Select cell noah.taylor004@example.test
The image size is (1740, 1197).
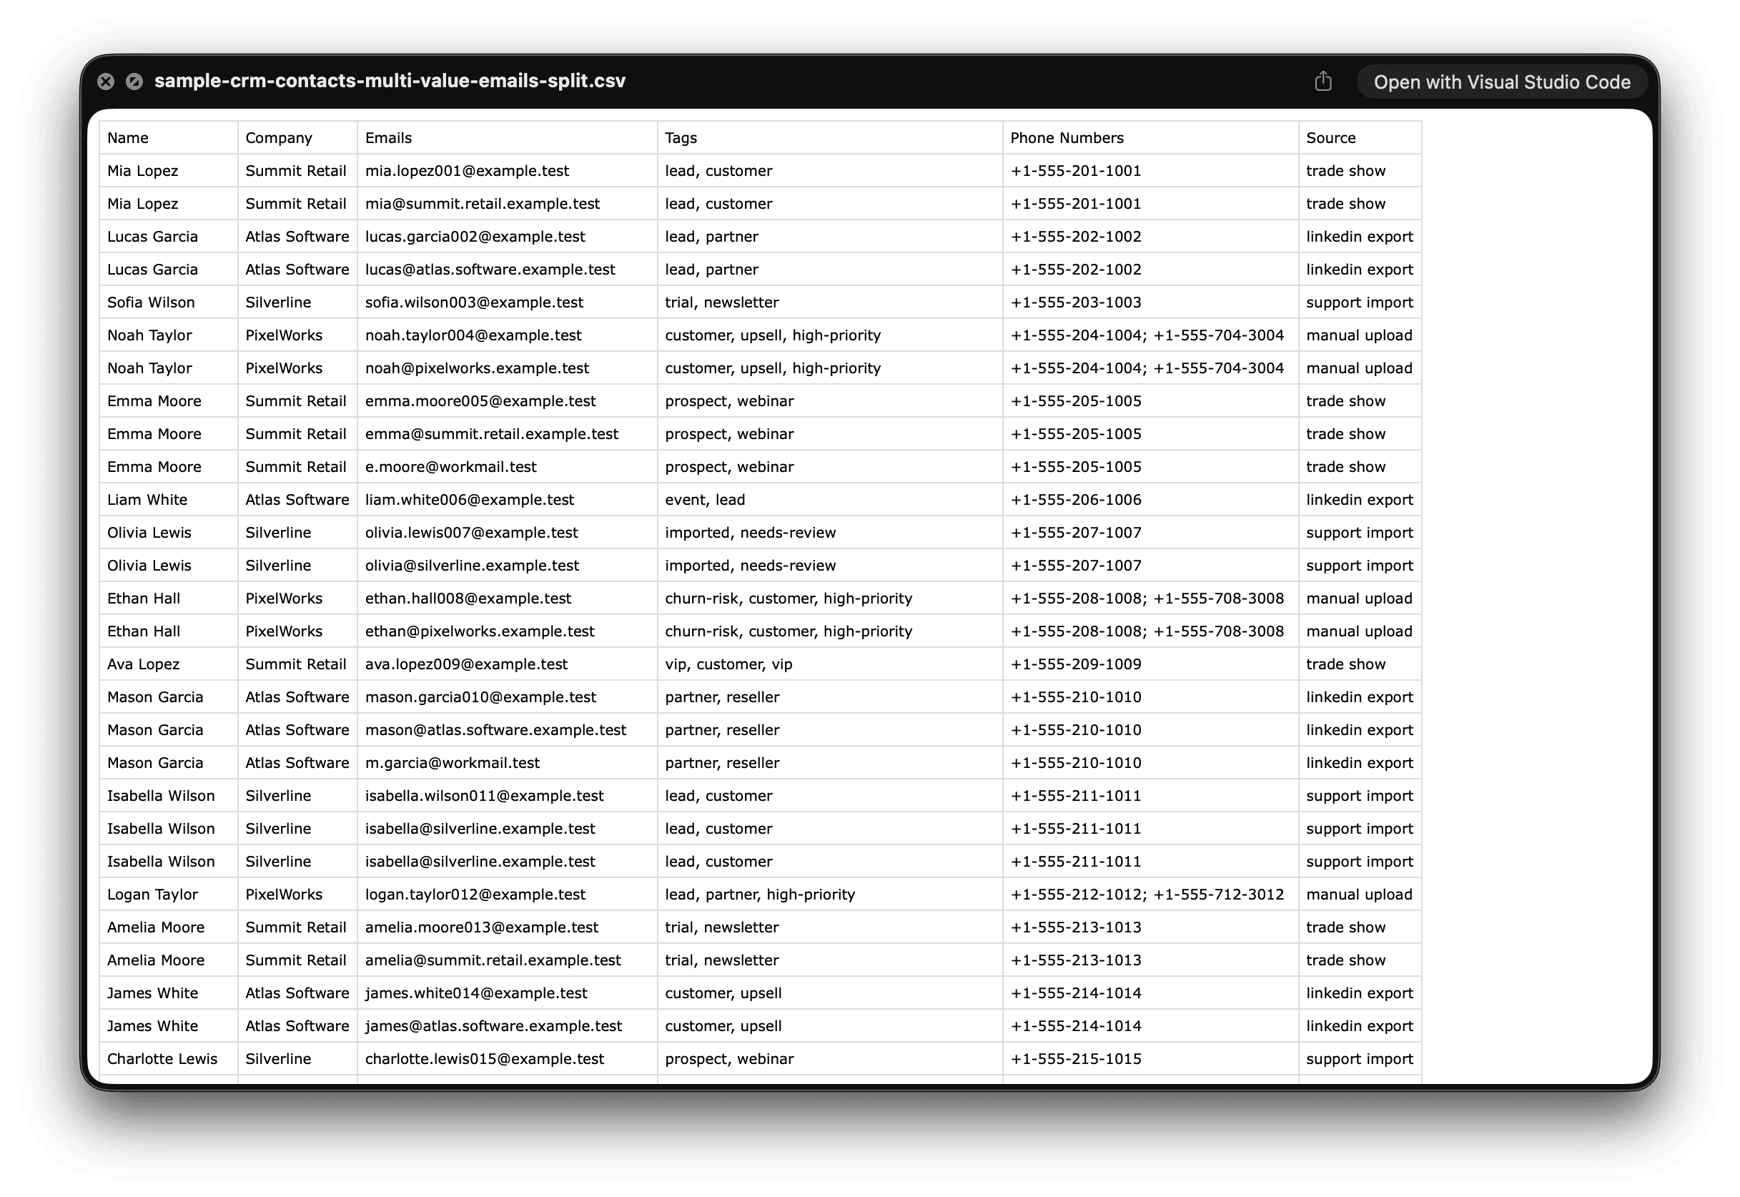pos(508,335)
